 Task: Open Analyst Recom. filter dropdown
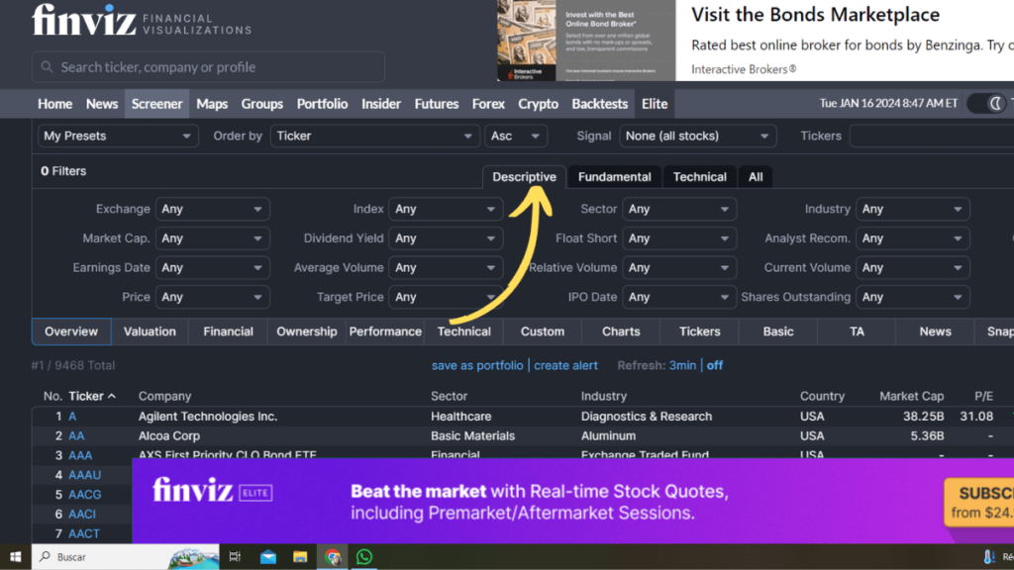pyautogui.click(x=912, y=238)
